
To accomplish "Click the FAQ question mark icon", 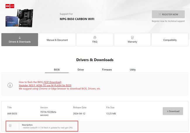I will [95, 38].
